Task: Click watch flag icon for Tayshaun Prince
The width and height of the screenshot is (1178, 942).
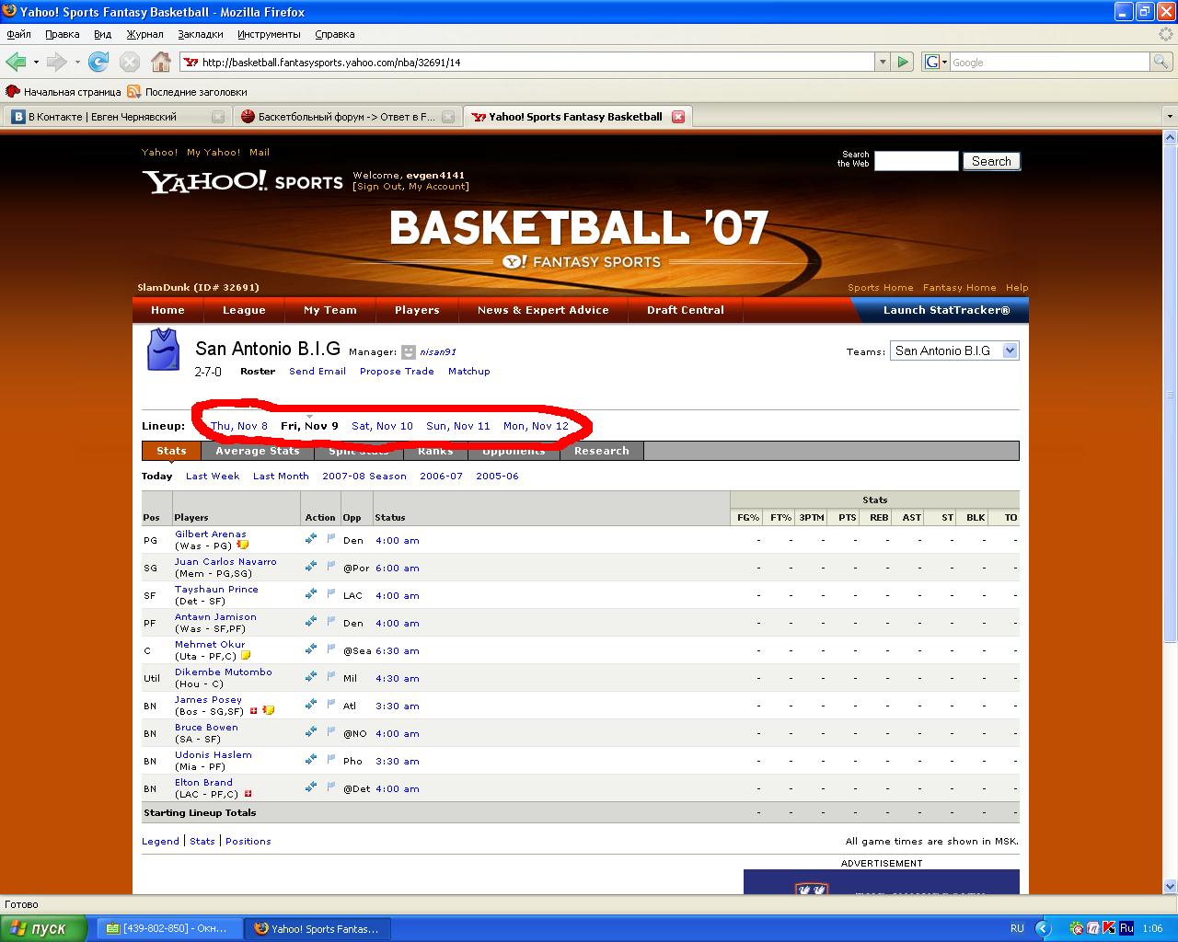Action: point(331,594)
